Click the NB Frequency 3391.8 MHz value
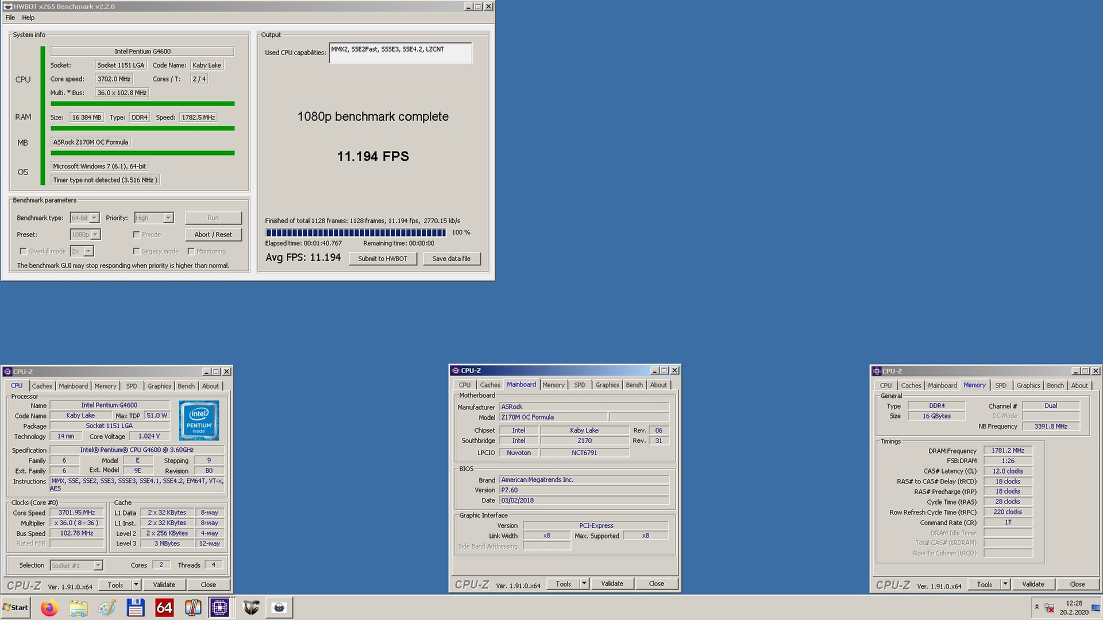The image size is (1103, 620). pos(1051,427)
